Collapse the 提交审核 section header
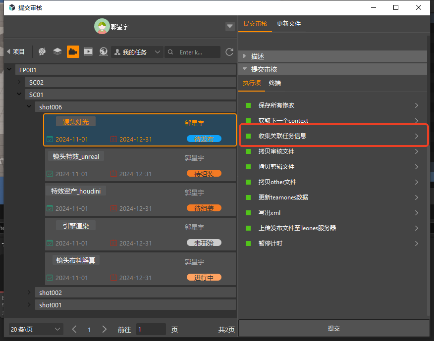 (332, 69)
